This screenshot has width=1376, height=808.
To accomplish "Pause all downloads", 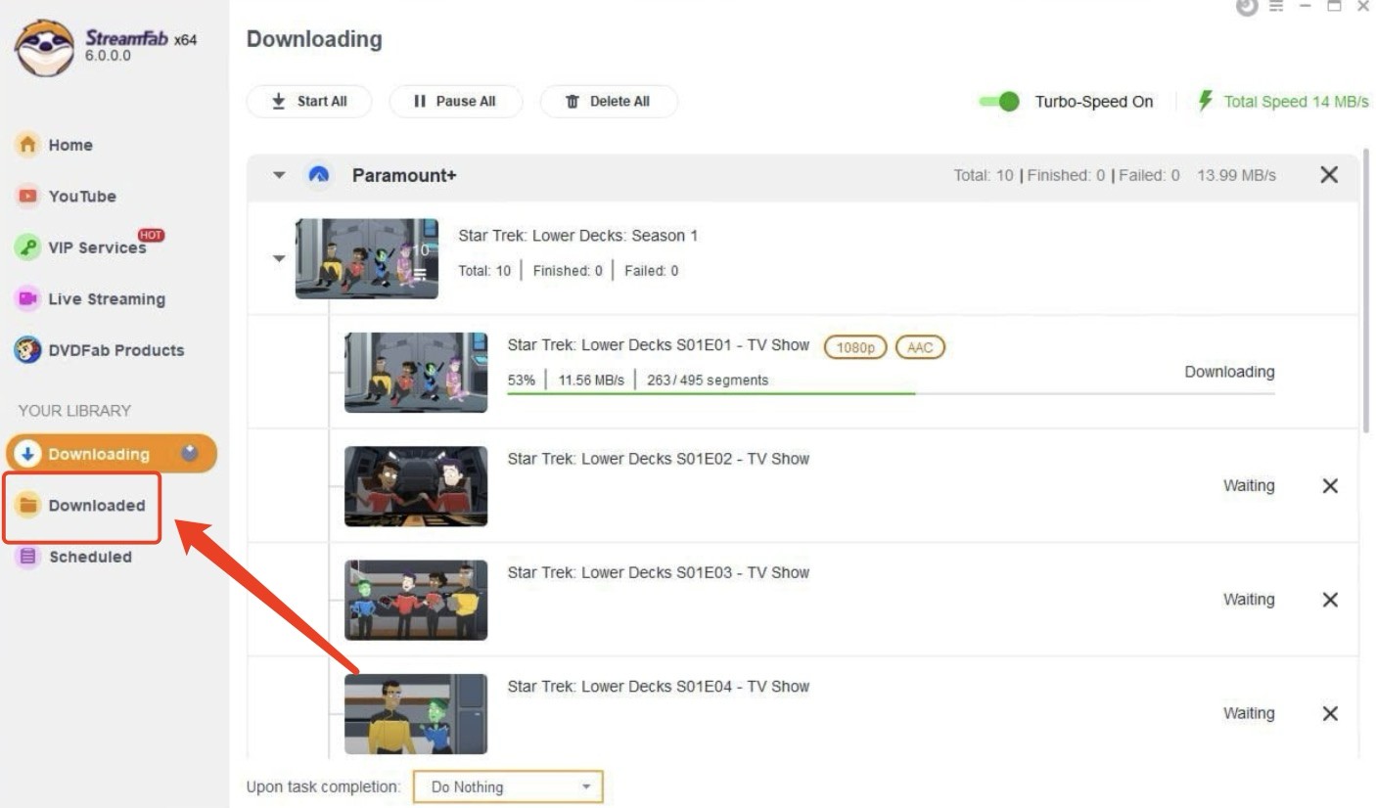I will click(x=456, y=101).
